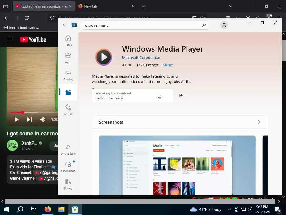
Task: Click the Store page vertical scrollbar
Action: pos(280,53)
